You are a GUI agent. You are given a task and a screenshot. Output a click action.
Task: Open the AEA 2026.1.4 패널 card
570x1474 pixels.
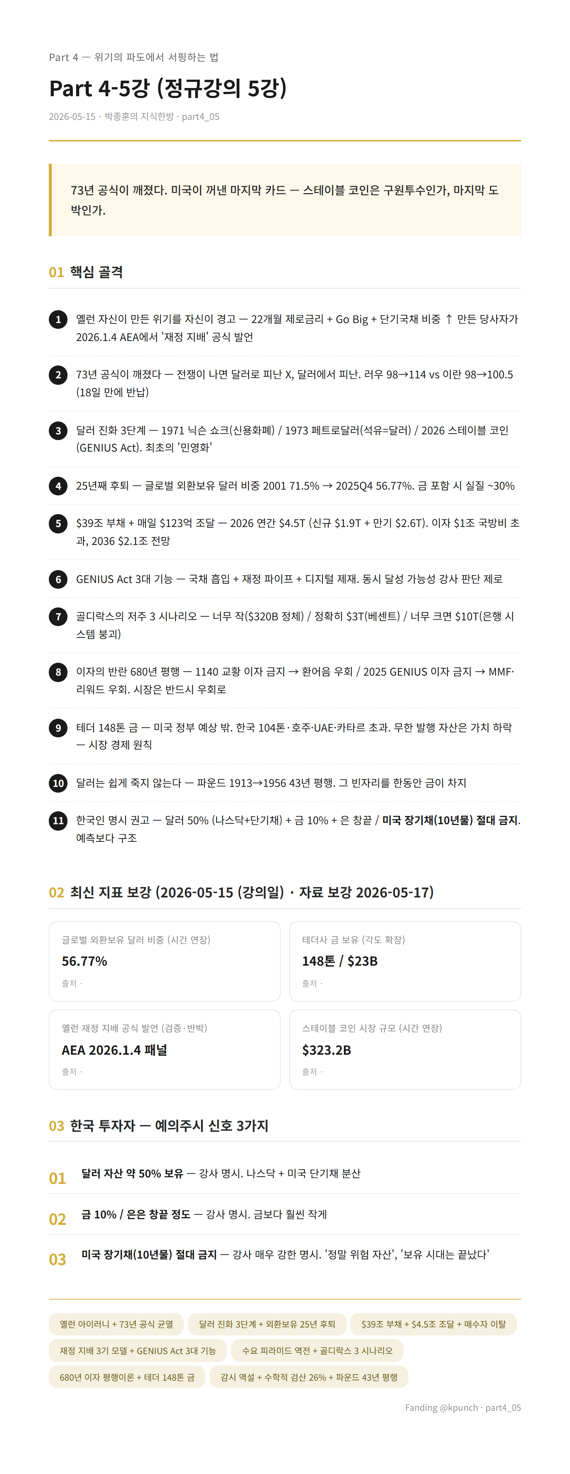165,1049
